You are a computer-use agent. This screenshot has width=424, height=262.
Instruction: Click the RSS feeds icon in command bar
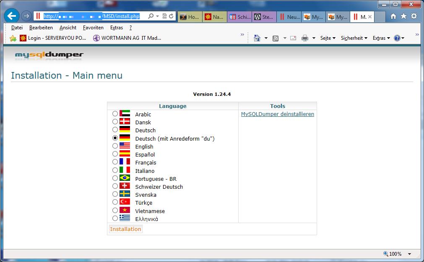coord(276,38)
